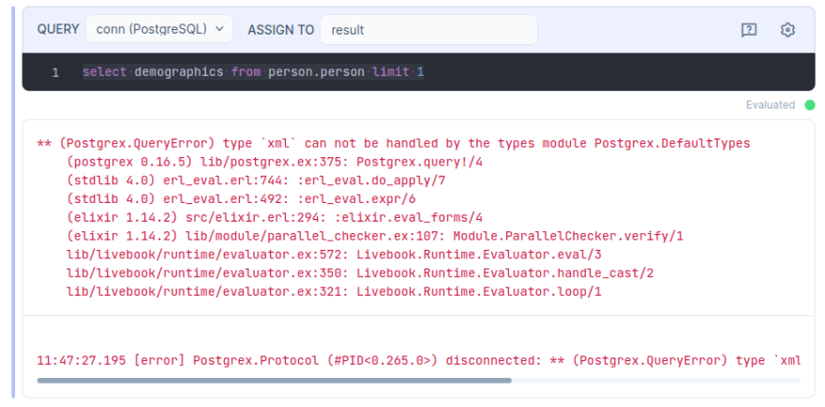Click the QUERY label
825x407 pixels.
58,29
